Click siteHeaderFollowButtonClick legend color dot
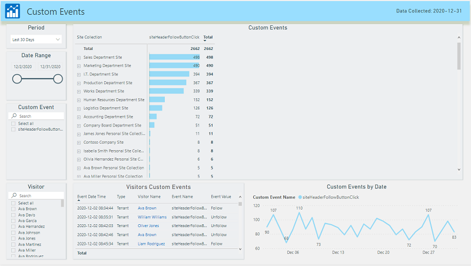Viewport: 471px width, 266px height. (300, 197)
